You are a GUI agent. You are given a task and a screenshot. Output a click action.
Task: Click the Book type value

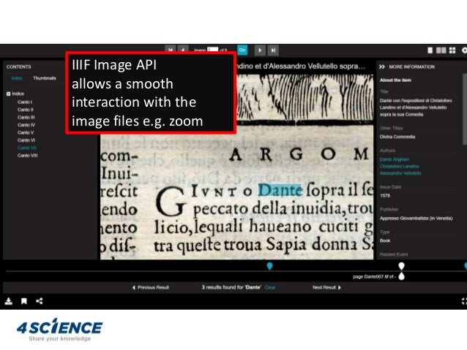[x=385, y=240]
